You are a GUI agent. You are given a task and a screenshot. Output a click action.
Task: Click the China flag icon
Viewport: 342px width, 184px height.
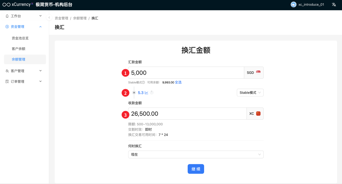click(258, 113)
